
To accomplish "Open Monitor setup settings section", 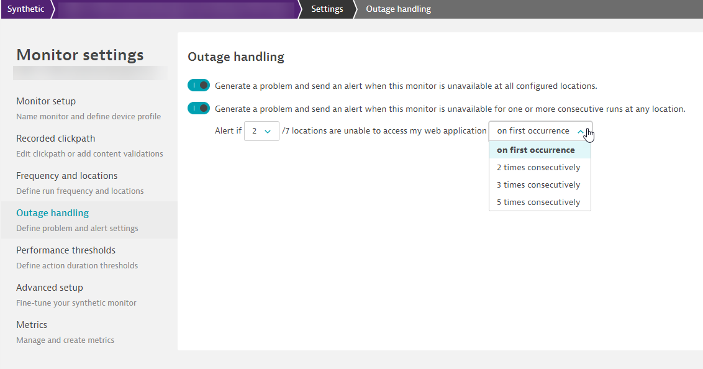I will tap(46, 101).
